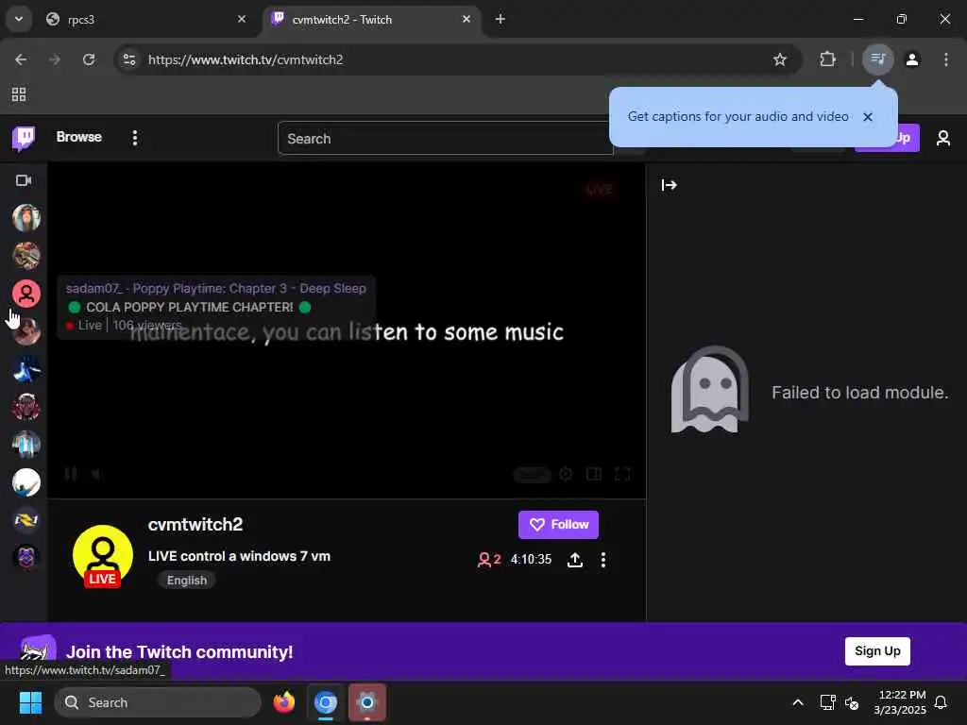967x725 pixels.
Task: Open the user account icon in the Twitch header
Action: 943,138
